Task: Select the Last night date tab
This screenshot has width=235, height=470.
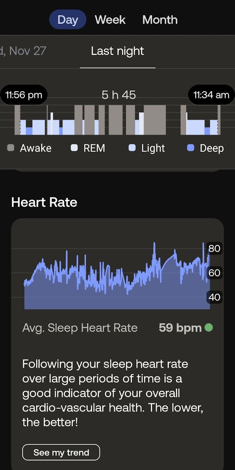Action: point(117,51)
